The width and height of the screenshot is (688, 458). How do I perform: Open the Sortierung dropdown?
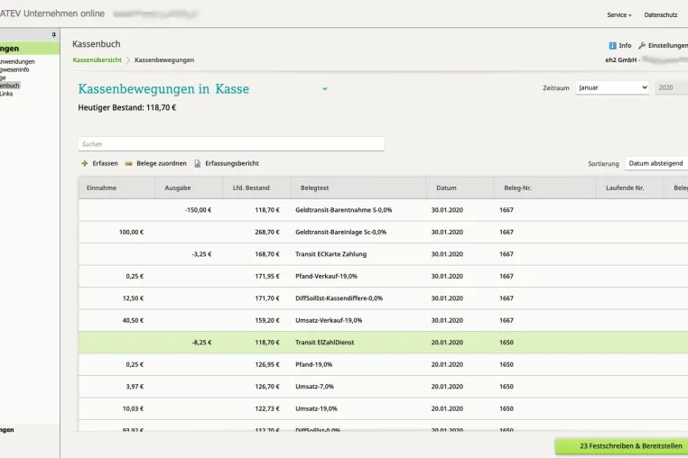coord(656,163)
